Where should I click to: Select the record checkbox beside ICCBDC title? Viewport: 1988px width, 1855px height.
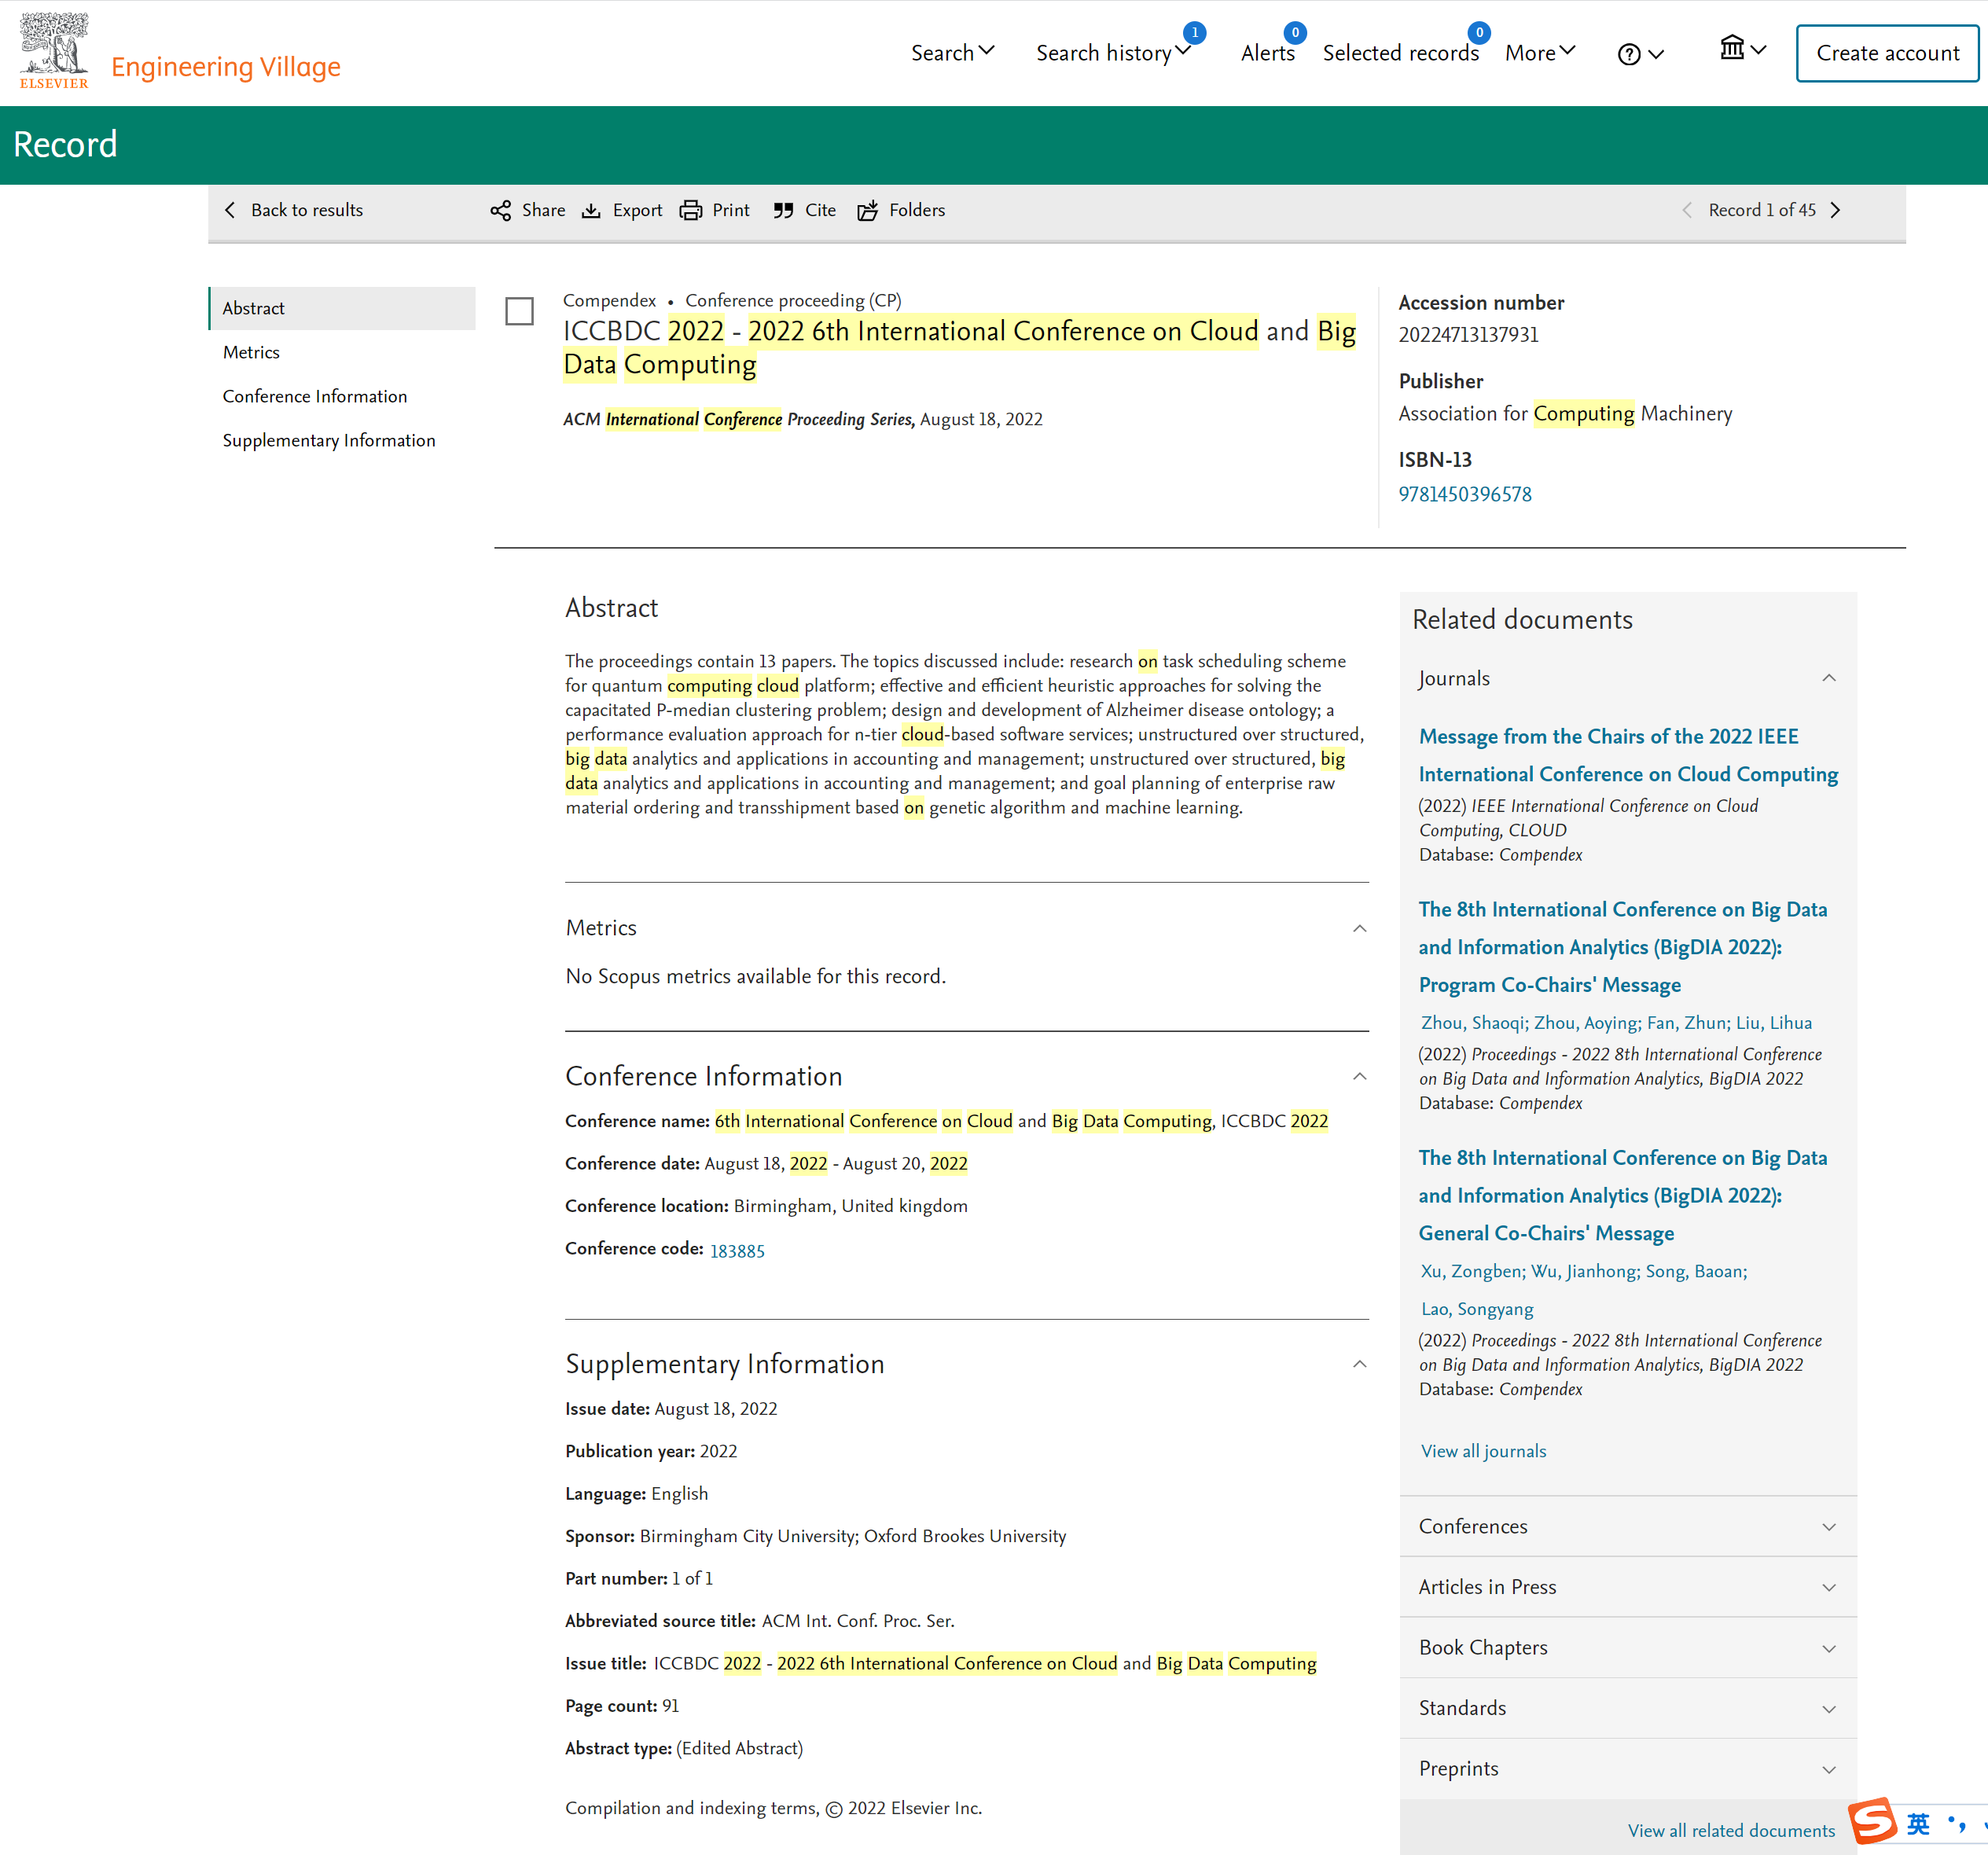click(519, 311)
